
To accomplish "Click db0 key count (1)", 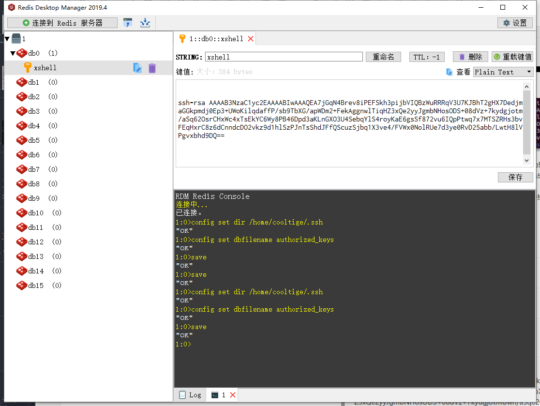I will pos(53,53).
